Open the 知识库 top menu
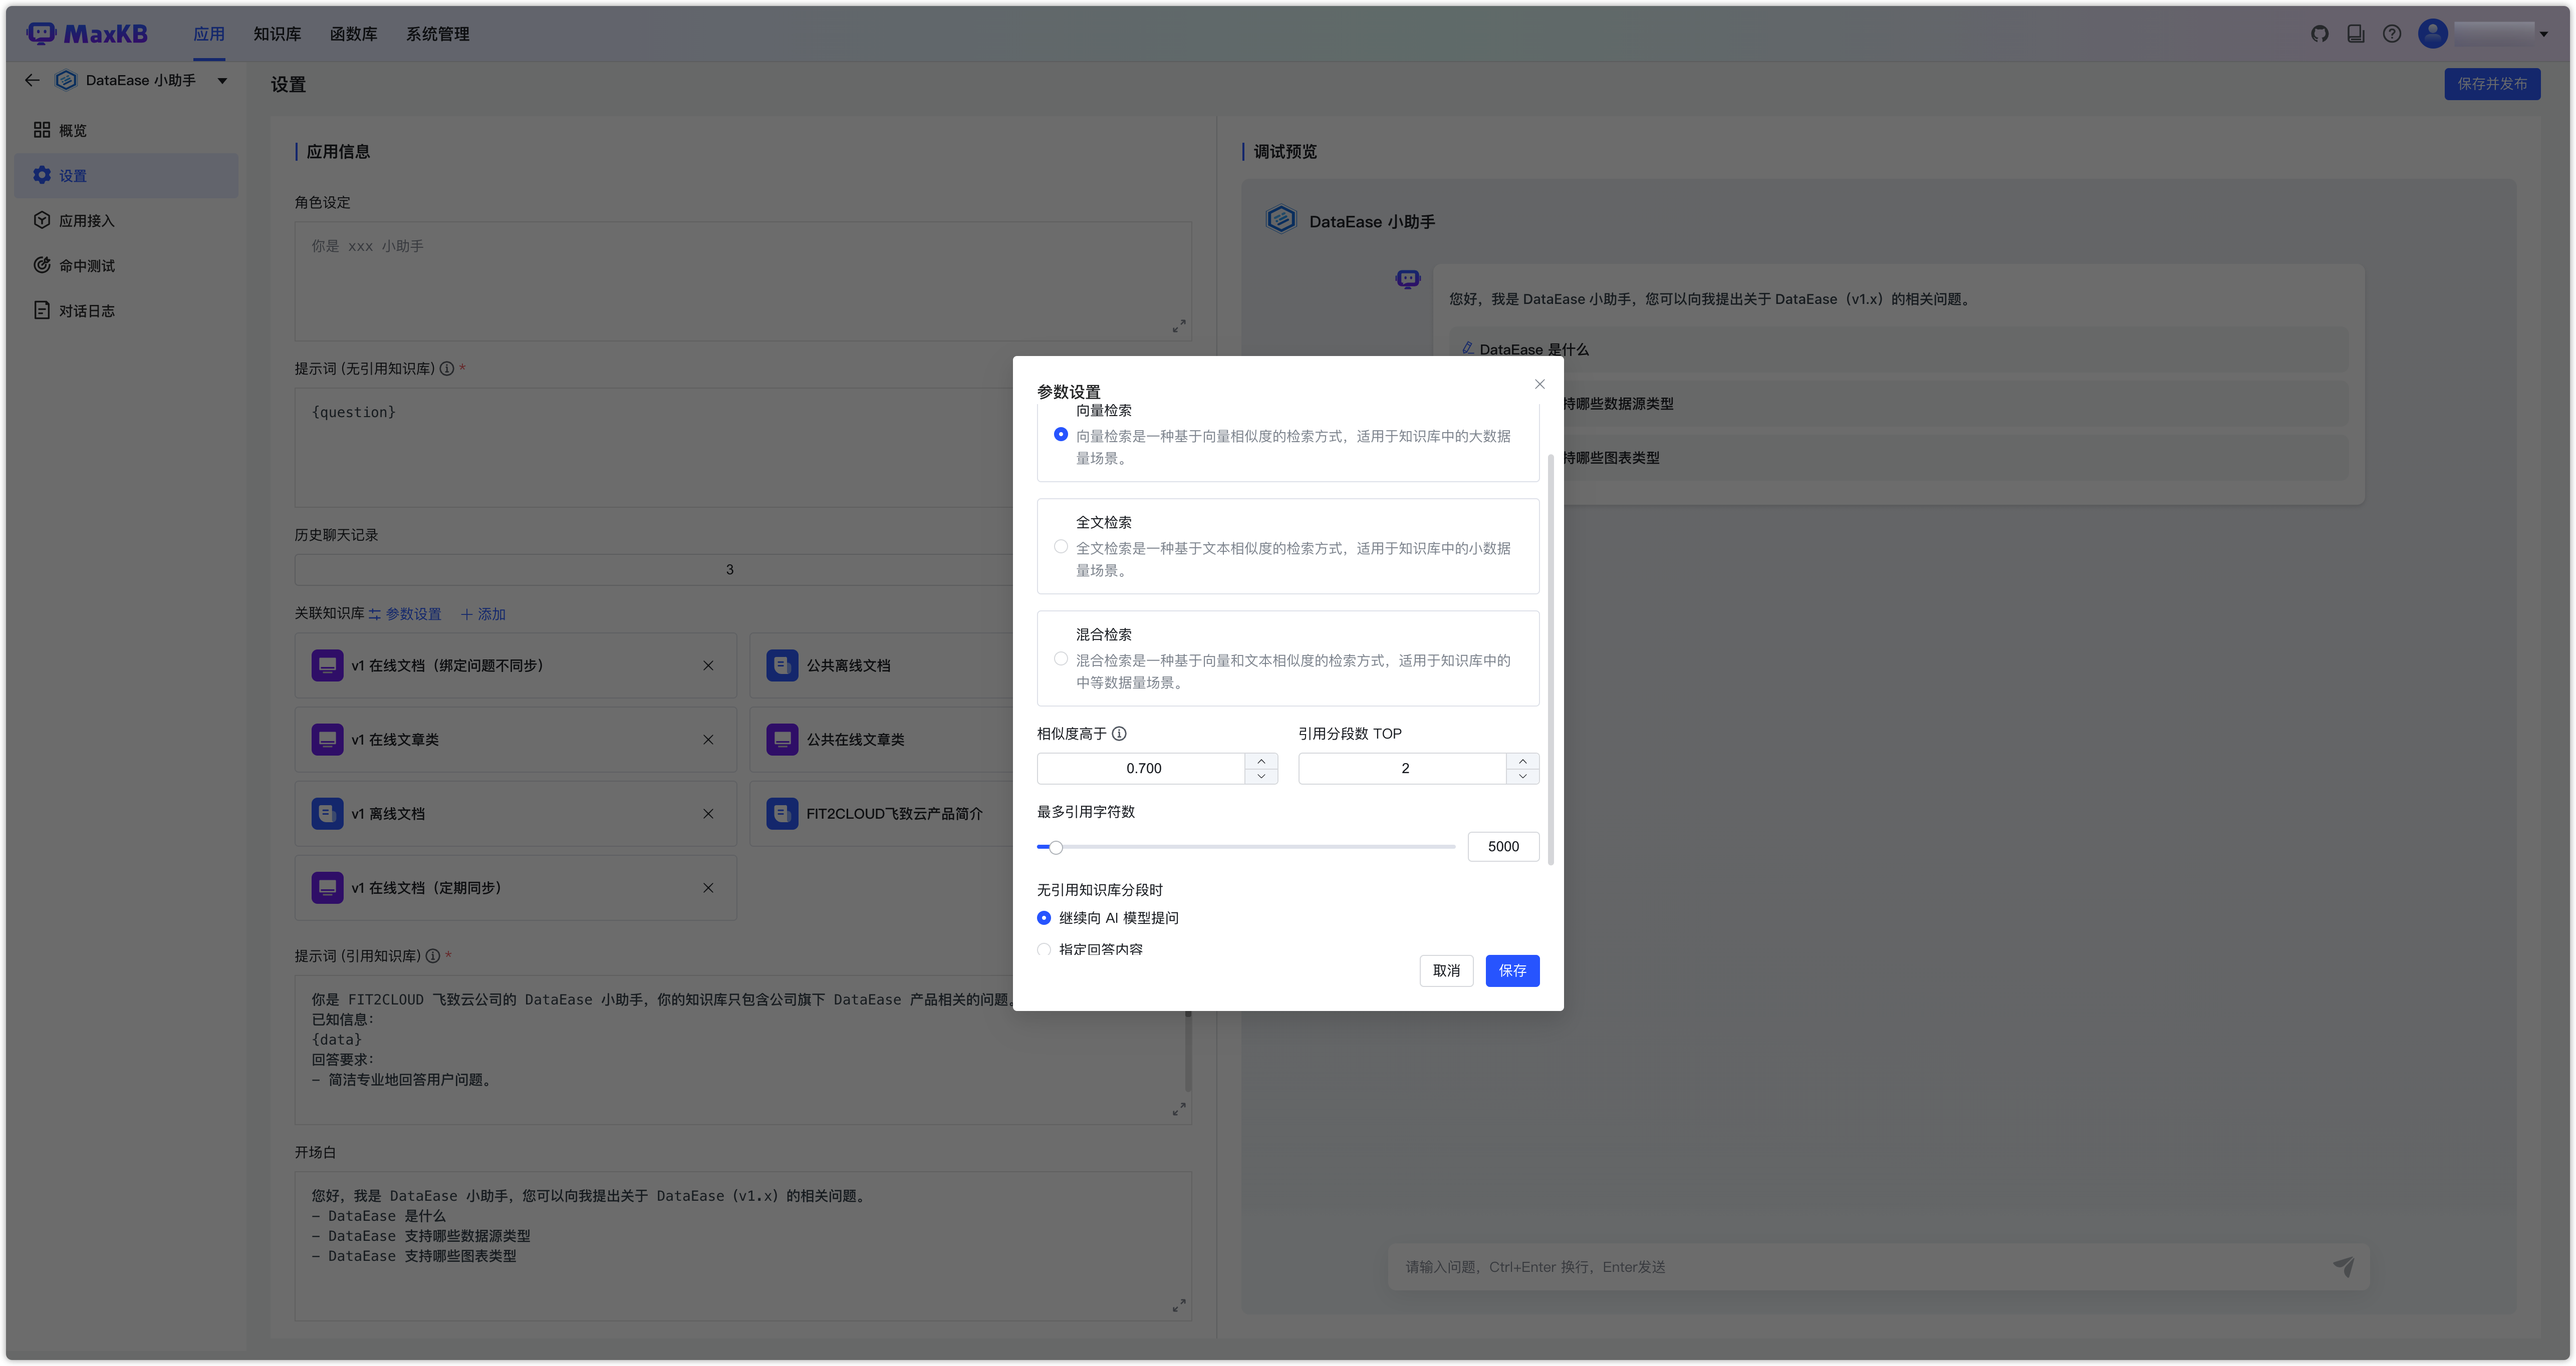The height and width of the screenshot is (1366, 2576). (x=277, y=34)
